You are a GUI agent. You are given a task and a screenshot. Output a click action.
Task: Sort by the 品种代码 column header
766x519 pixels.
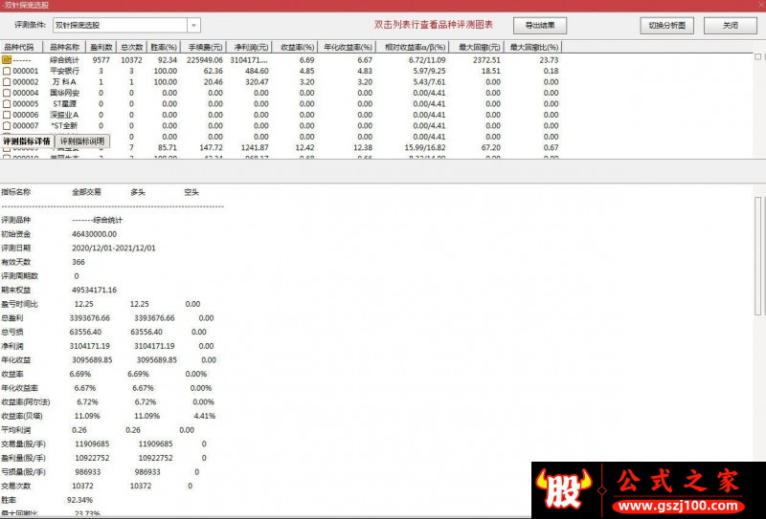tap(21, 48)
